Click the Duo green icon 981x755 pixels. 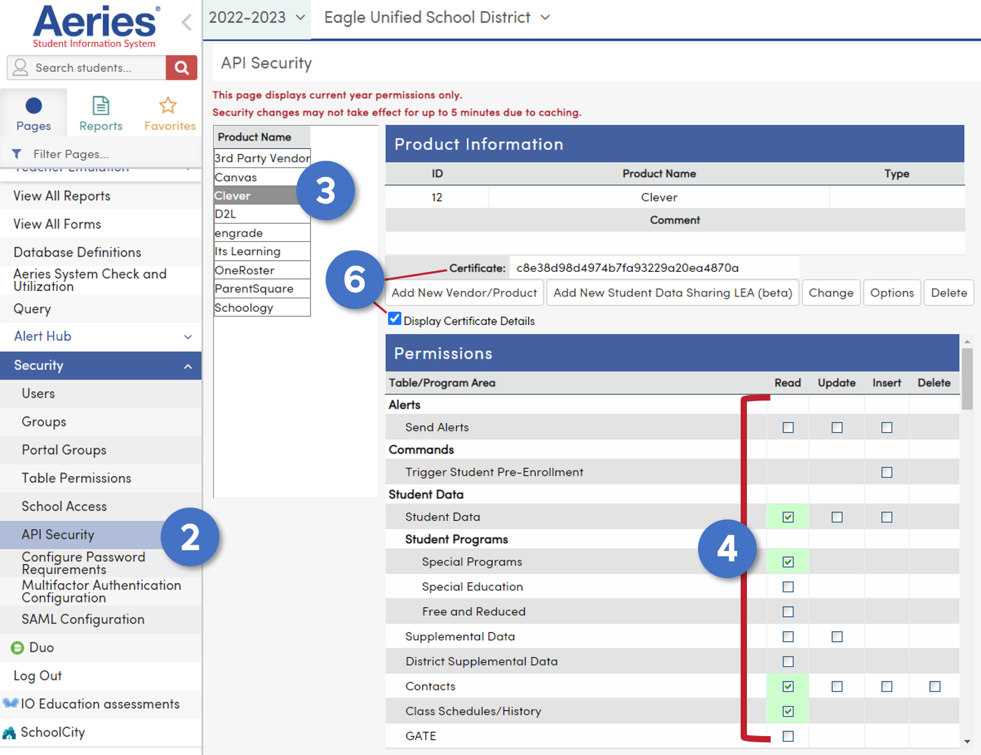pos(17,648)
